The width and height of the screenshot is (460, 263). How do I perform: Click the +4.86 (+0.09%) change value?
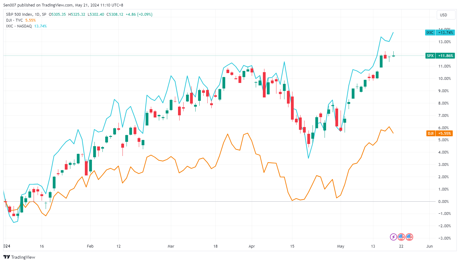(x=139, y=14)
